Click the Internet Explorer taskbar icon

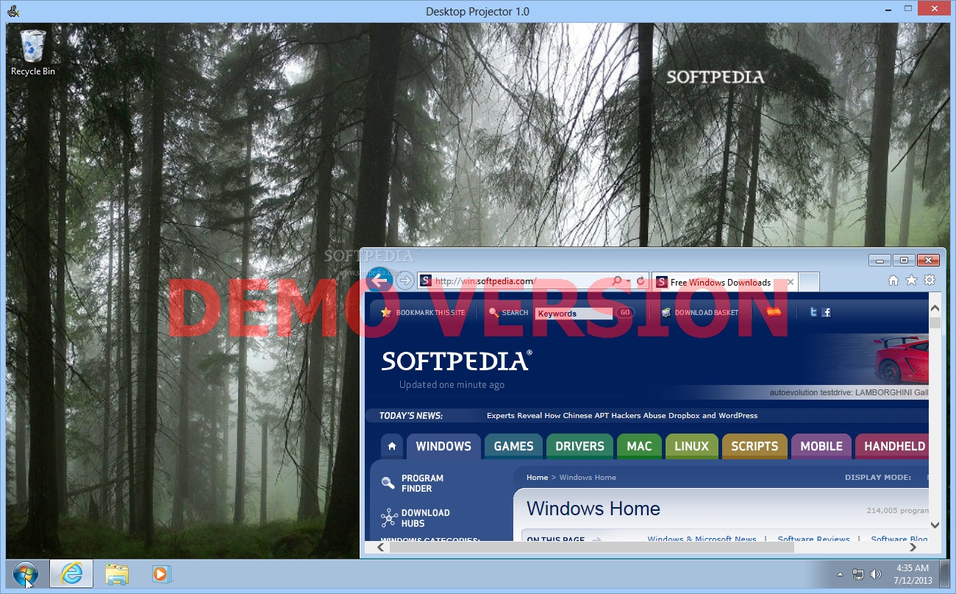pos(71,573)
